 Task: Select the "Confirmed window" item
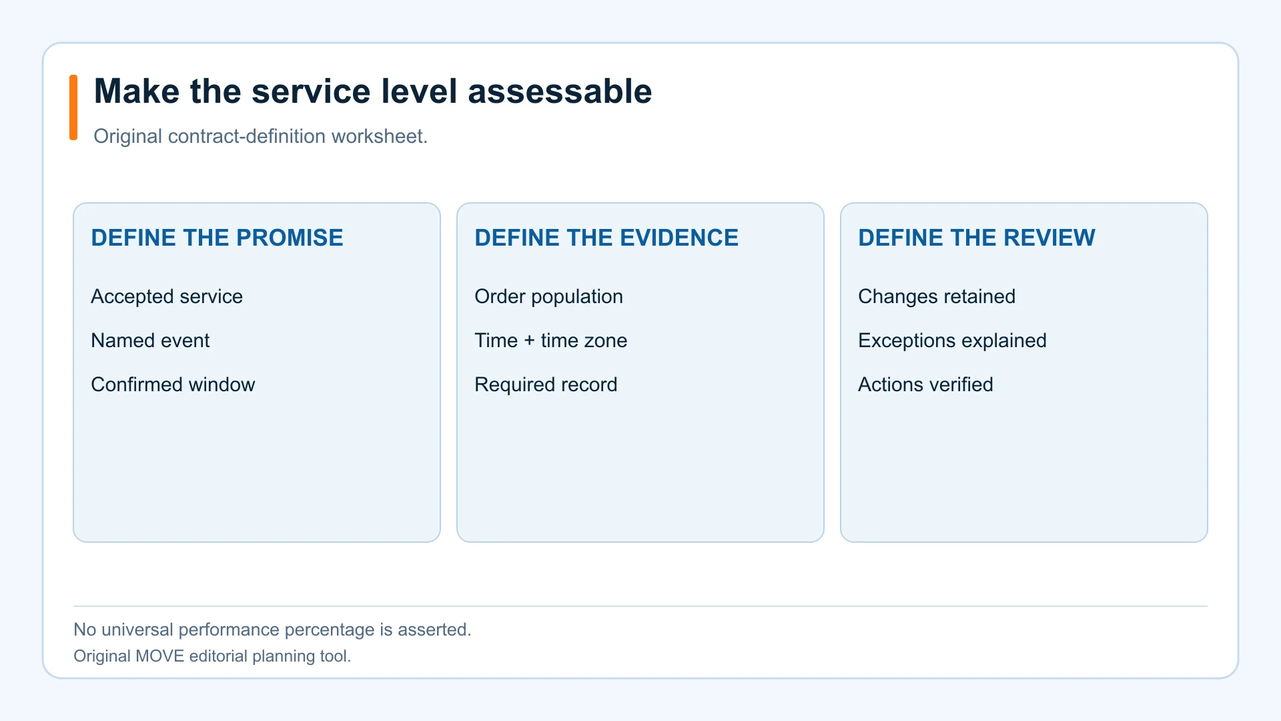point(173,385)
